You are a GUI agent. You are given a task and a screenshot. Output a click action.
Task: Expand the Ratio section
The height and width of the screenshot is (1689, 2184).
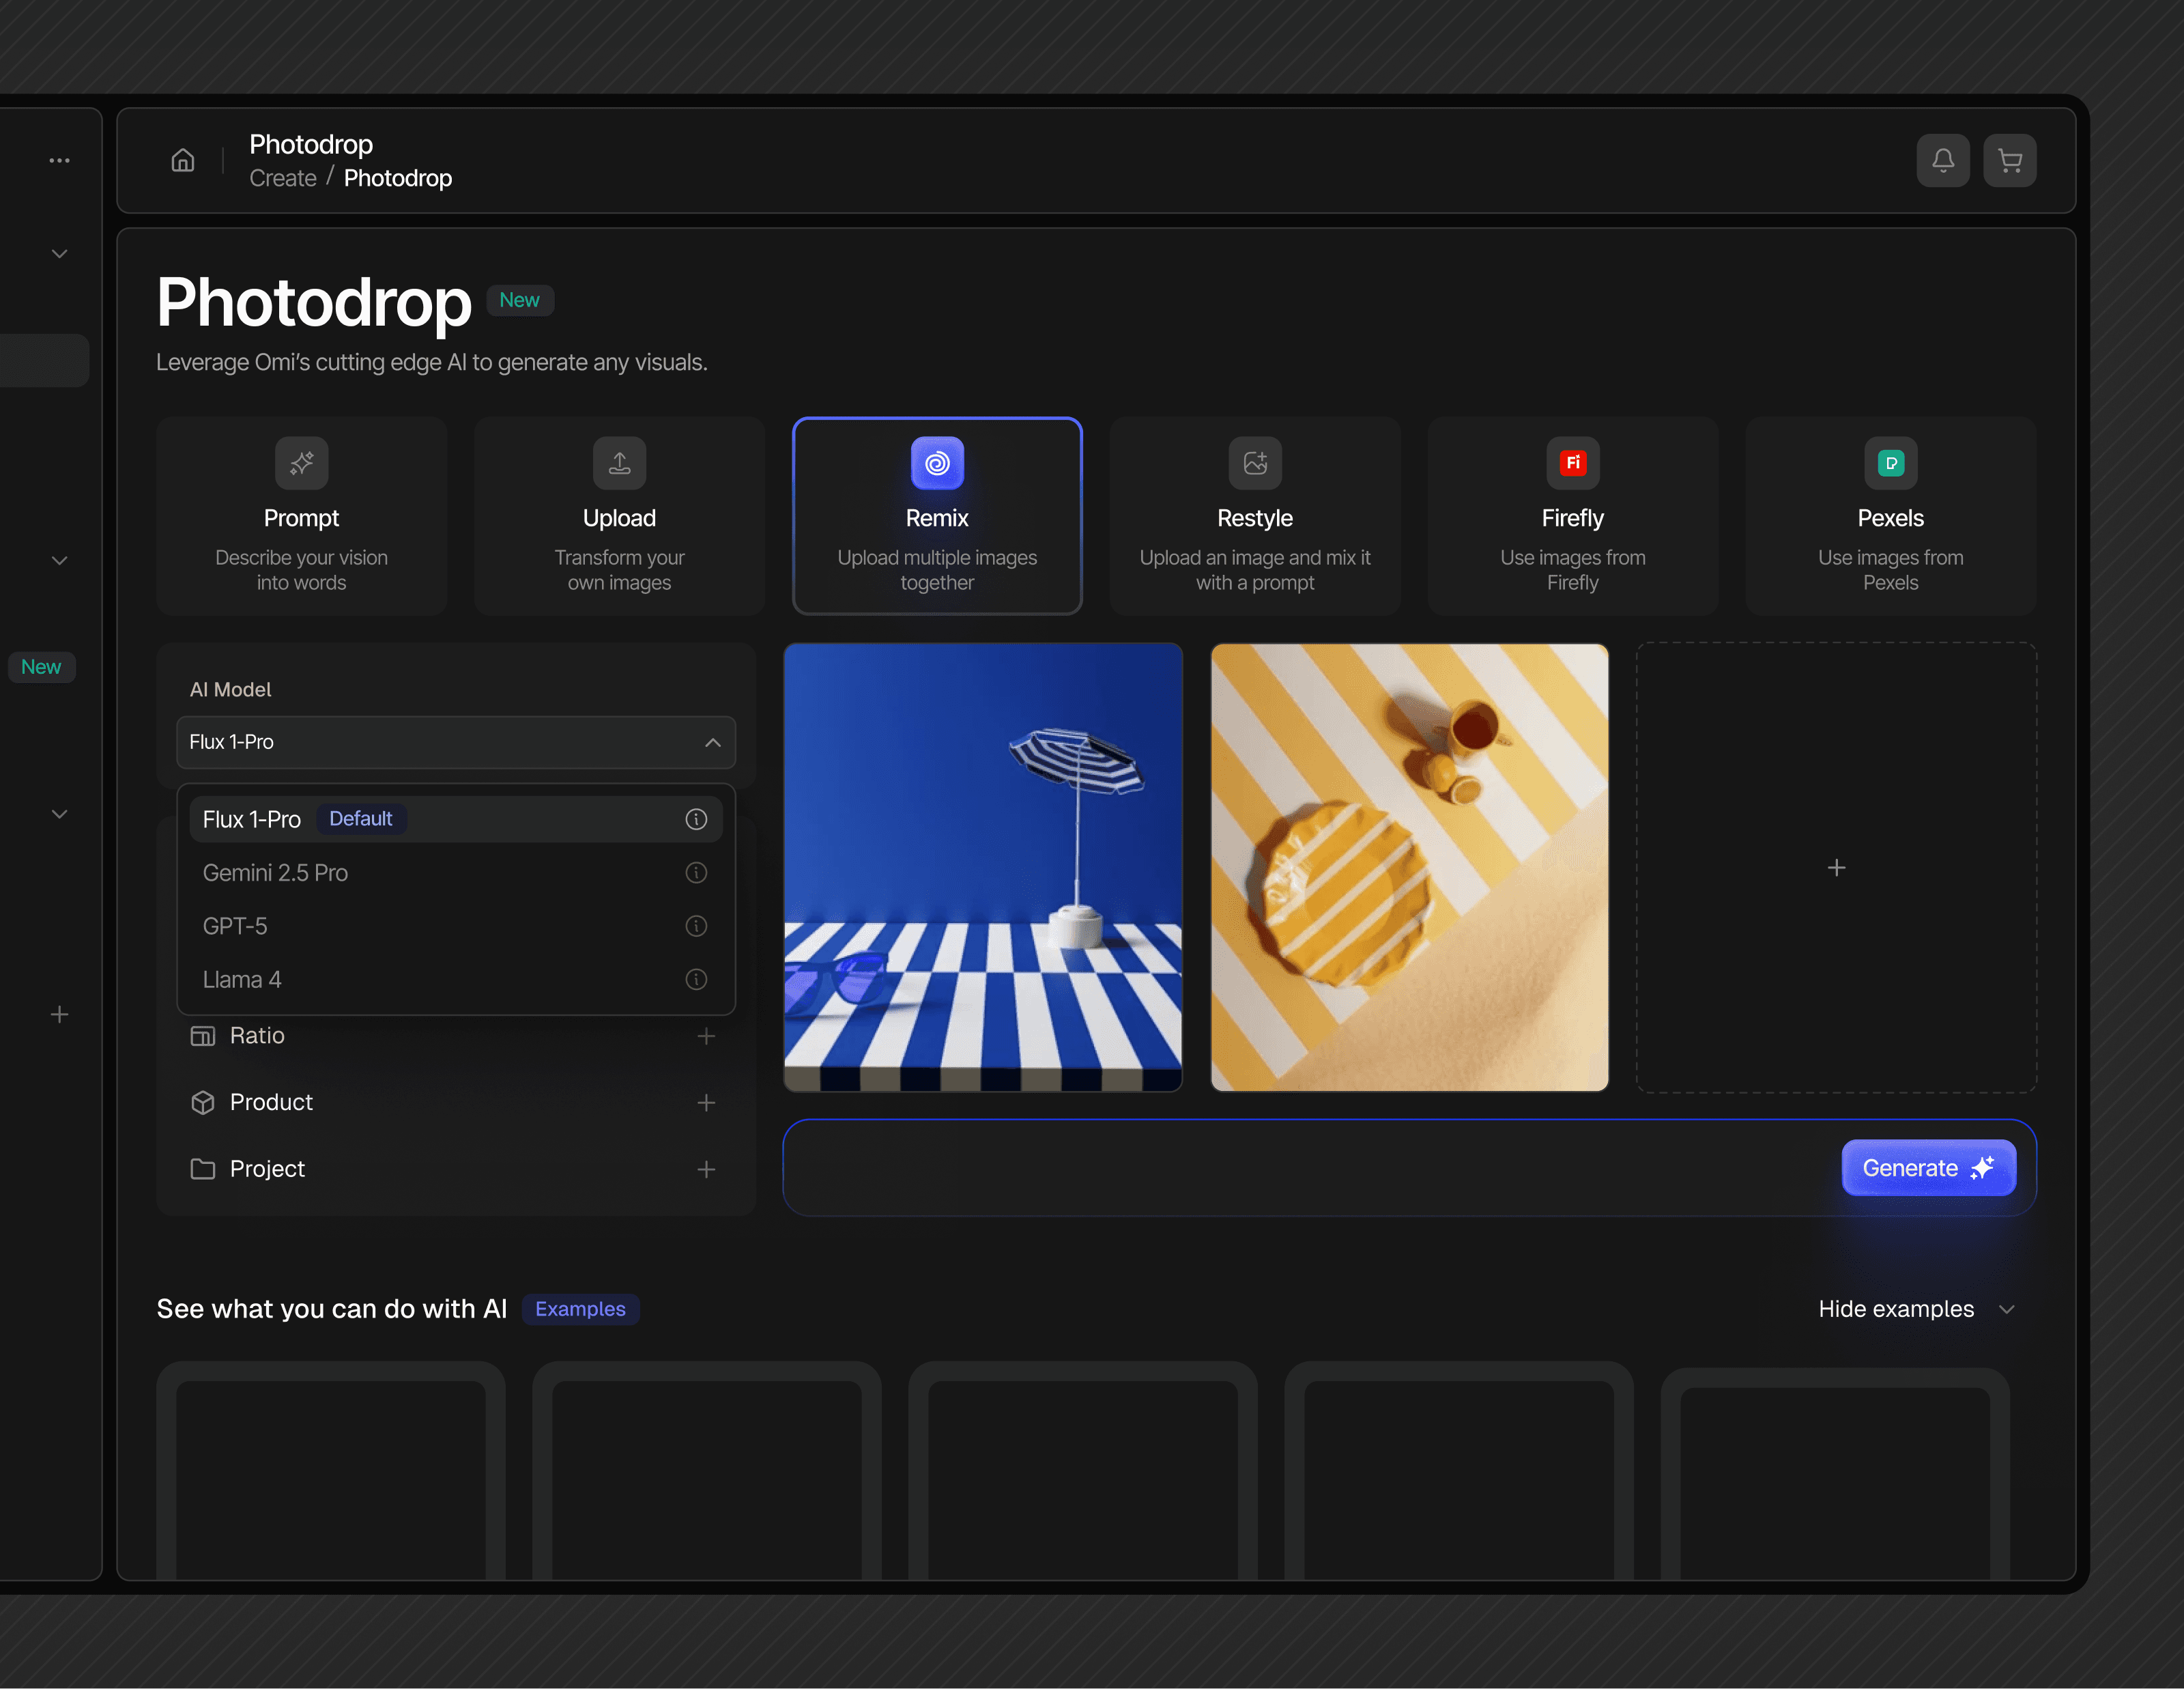(706, 1036)
